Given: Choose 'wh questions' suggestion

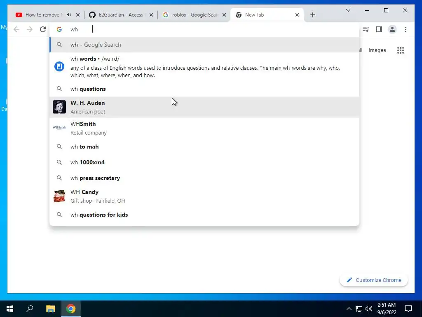Looking at the screenshot, I should point(204,89).
